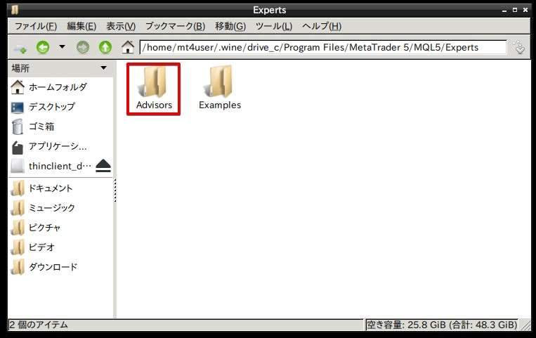Open a new window via toolbar icon
The width and height of the screenshot is (536, 338).
(20, 48)
